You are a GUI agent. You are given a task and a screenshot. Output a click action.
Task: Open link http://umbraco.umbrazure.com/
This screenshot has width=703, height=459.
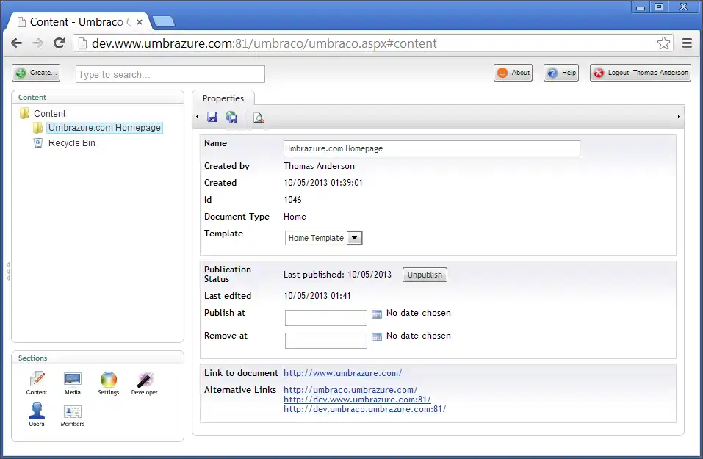click(350, 390)
